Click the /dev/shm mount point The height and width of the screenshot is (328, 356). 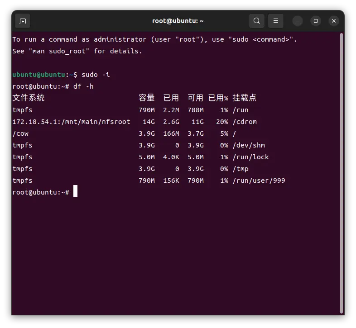pos(249,145)
